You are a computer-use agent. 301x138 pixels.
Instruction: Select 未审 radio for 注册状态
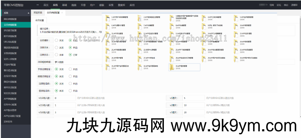tap(56, 55)
